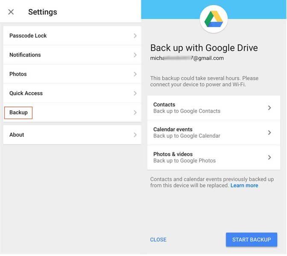
Task: Open the Notifications setting
Action: coord(72,55)
